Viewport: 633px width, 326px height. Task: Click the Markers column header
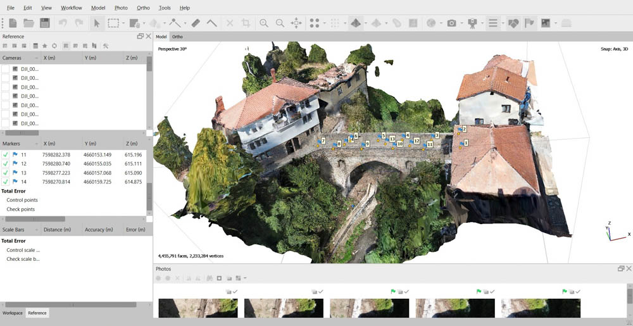pos(20,144)
